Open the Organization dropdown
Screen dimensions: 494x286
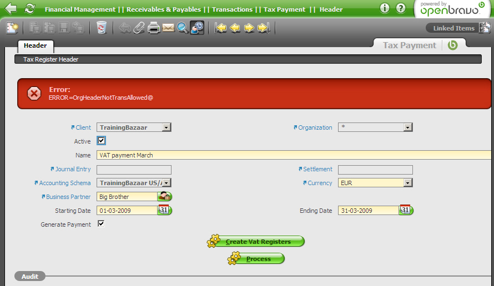click(407, 127)
